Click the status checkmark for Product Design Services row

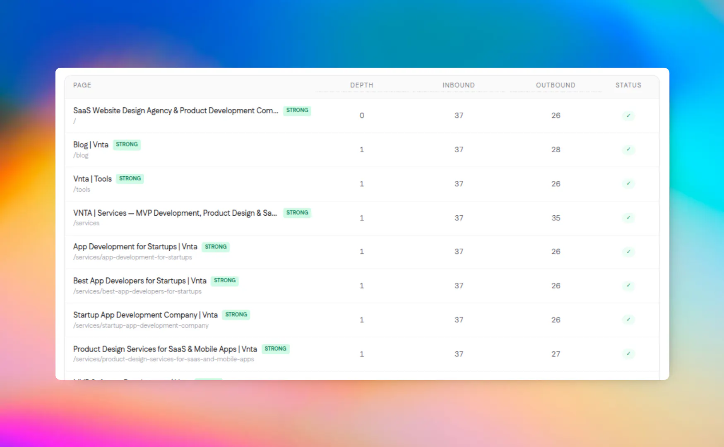pos(628,353)
